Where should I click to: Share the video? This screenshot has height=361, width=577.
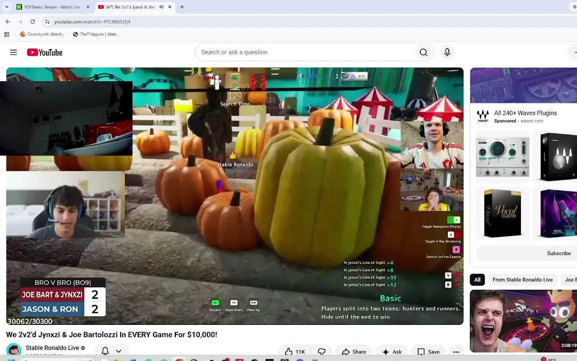tap(354, 351)
